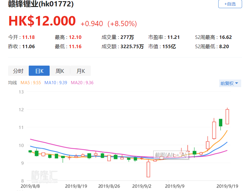Click the day high value 12.10

(x=75, y=37)
